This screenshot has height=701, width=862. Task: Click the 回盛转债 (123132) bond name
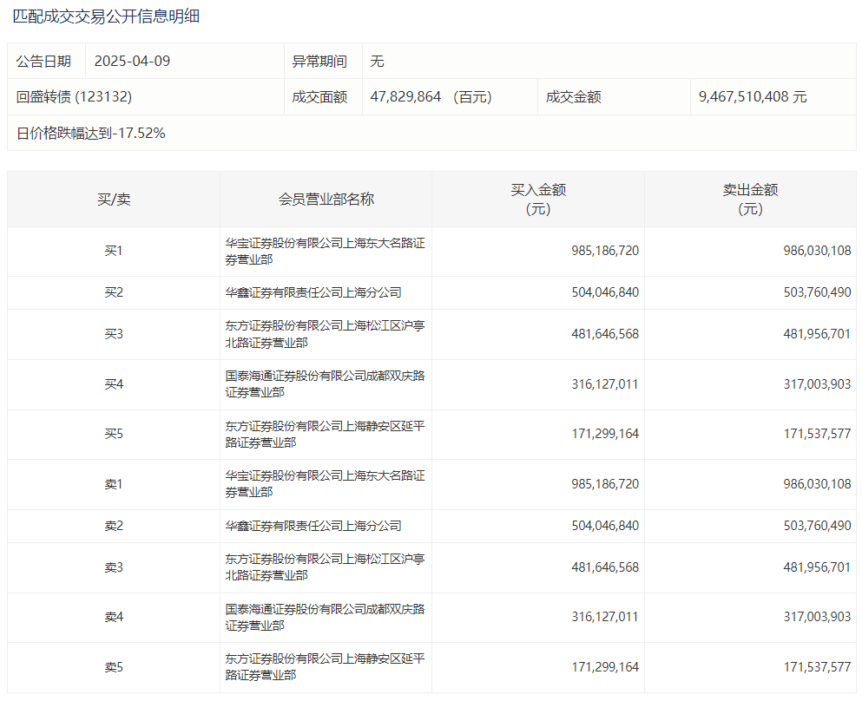click(x=74, y=97)
